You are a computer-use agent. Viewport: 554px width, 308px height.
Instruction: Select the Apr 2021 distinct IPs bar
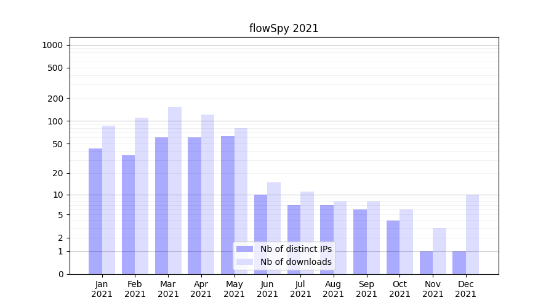pyautogui.click(x=195, y=206)
